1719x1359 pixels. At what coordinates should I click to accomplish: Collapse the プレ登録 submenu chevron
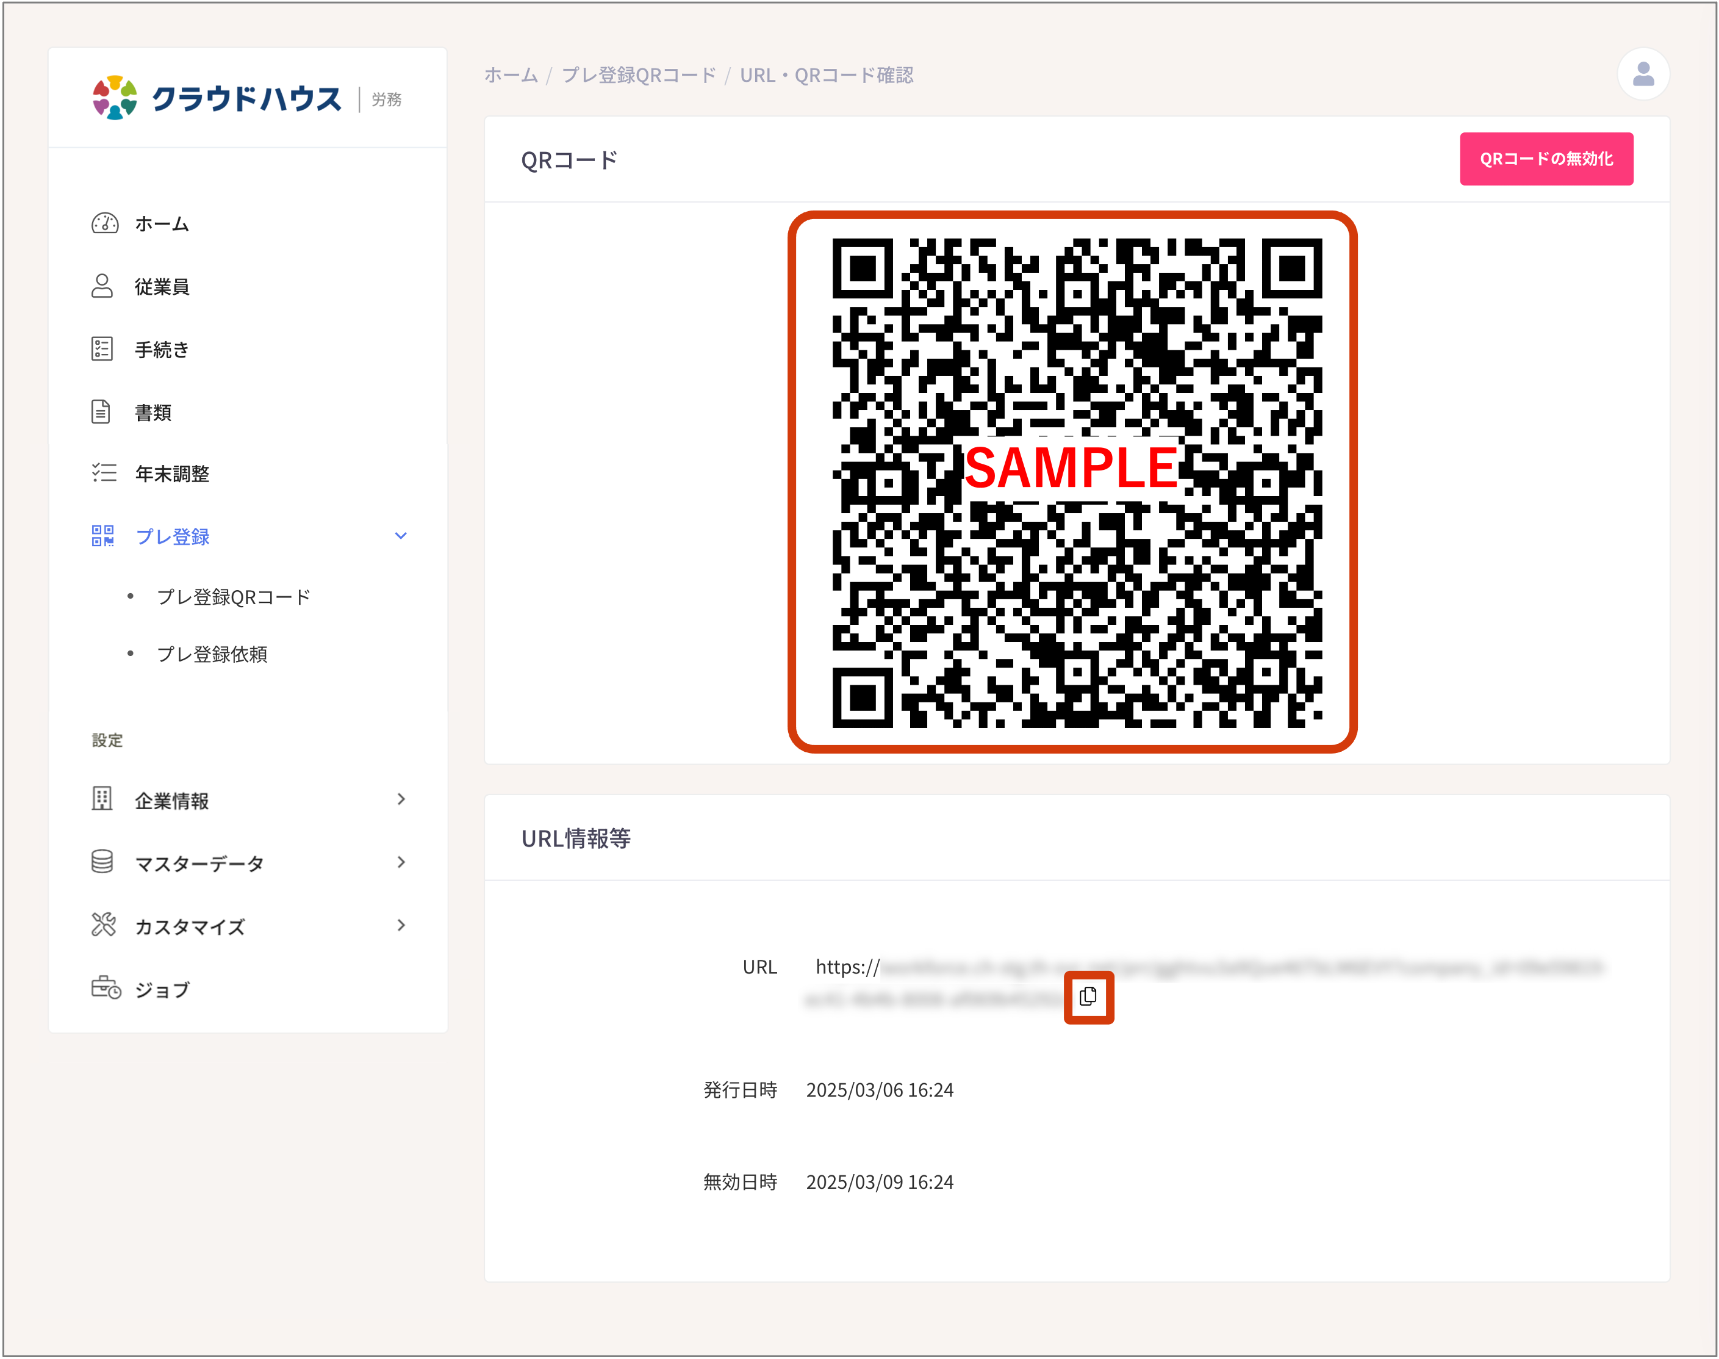pyautogui.click(x=401, y=536)
